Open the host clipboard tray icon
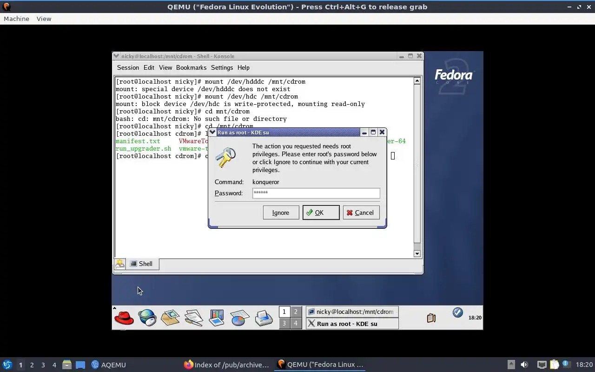The height and width of the screenshot is (372, 595). click(x=554, y=365)
